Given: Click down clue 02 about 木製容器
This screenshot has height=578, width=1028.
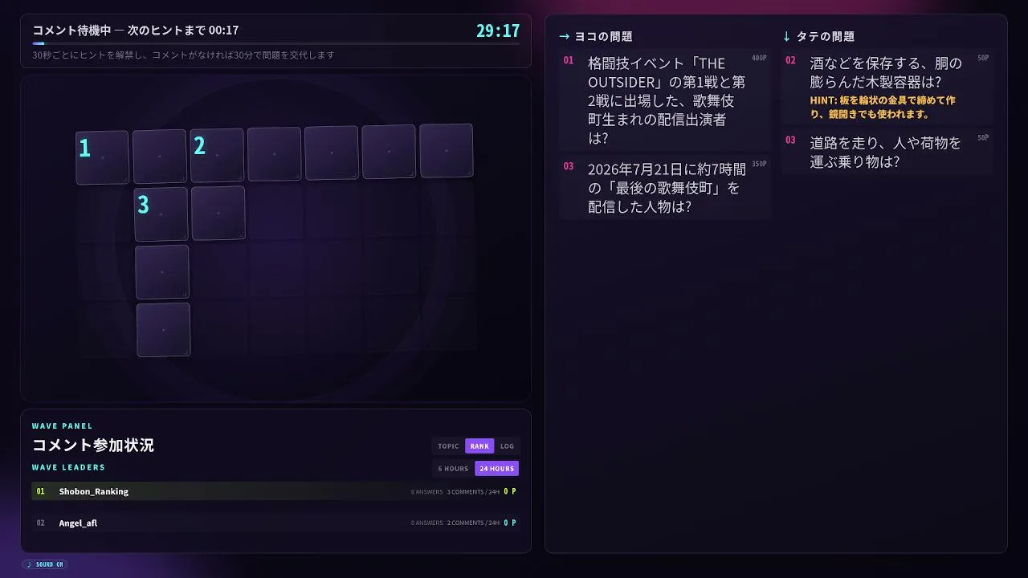Looking at the screenshot, I should (x=887, y=88).
